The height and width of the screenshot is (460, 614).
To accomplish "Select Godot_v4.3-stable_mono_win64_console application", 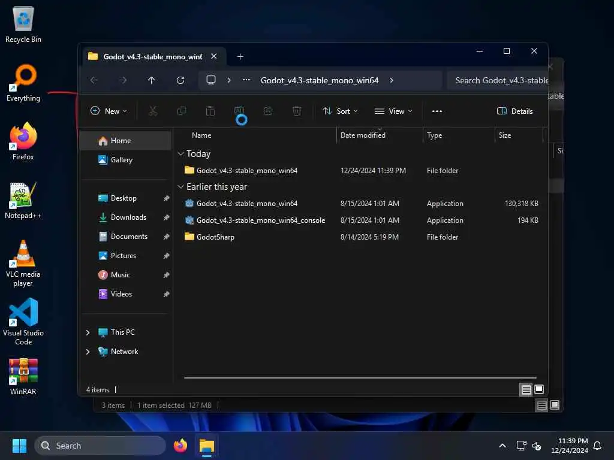I will [x=360, y=220].
